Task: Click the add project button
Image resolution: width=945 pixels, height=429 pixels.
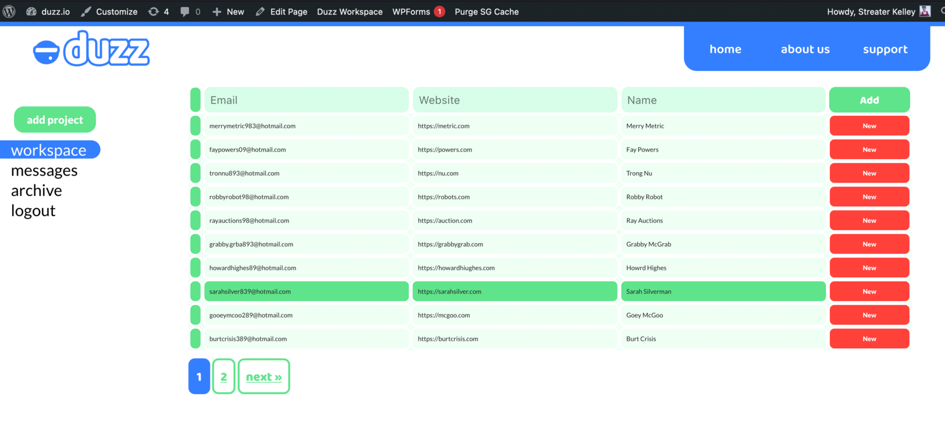Action: (x=55, y=120)
